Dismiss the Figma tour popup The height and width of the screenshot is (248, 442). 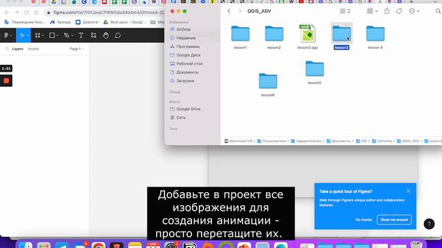(x=408, y=191)
